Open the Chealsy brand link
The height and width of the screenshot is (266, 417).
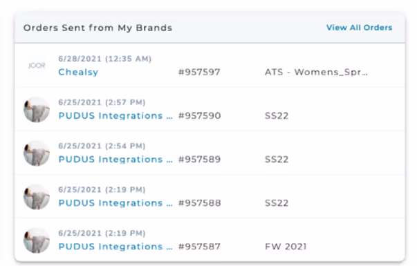pos(78,72)
